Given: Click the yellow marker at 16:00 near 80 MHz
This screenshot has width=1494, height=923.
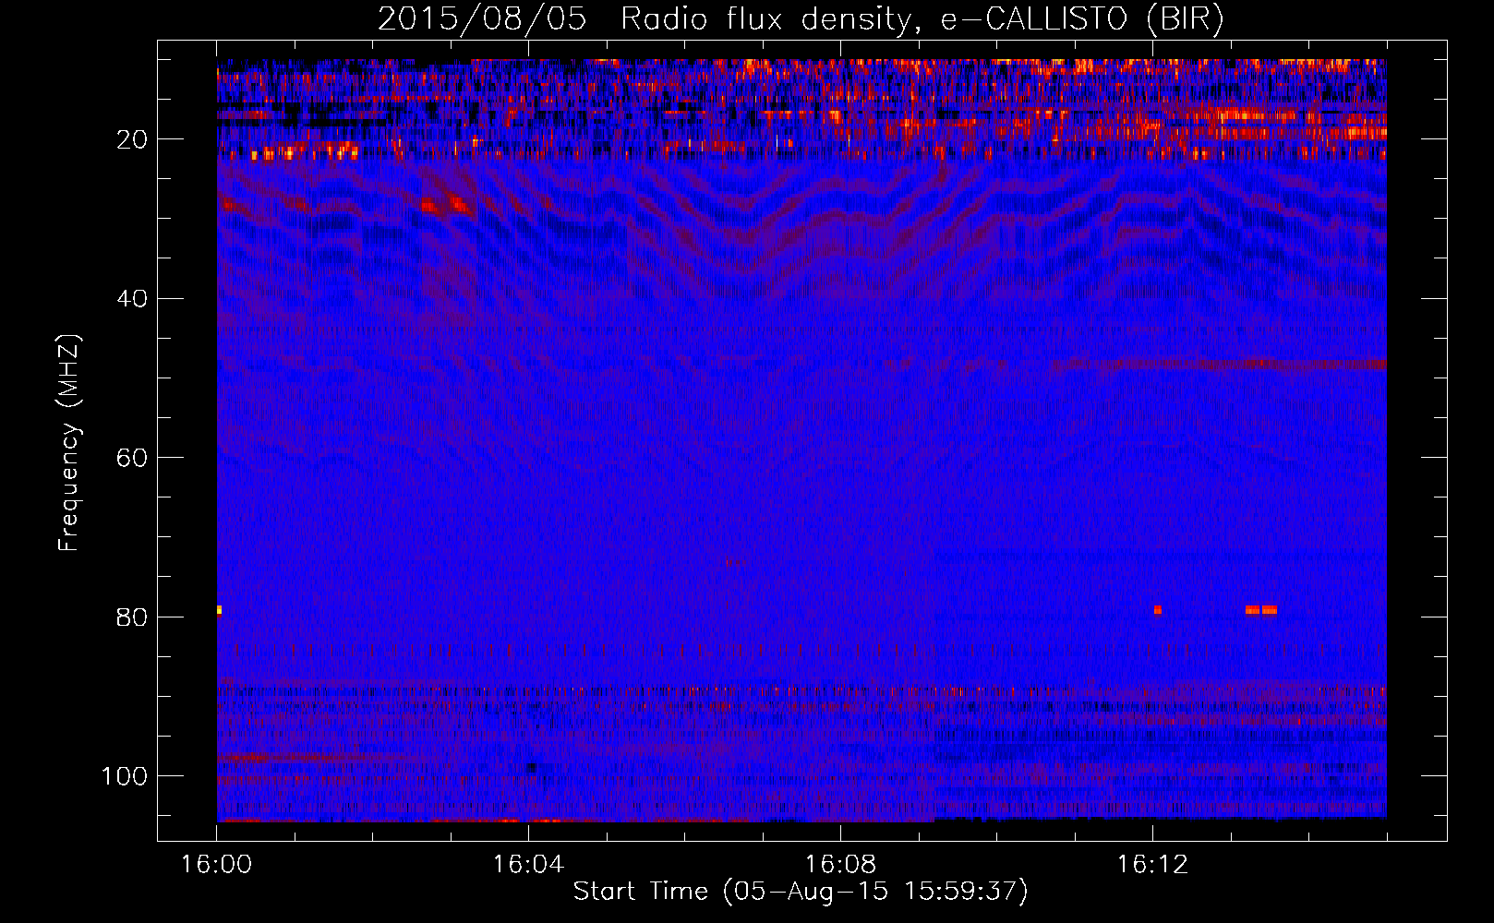Looking at the screenshot, I should [x=219, y=610].
